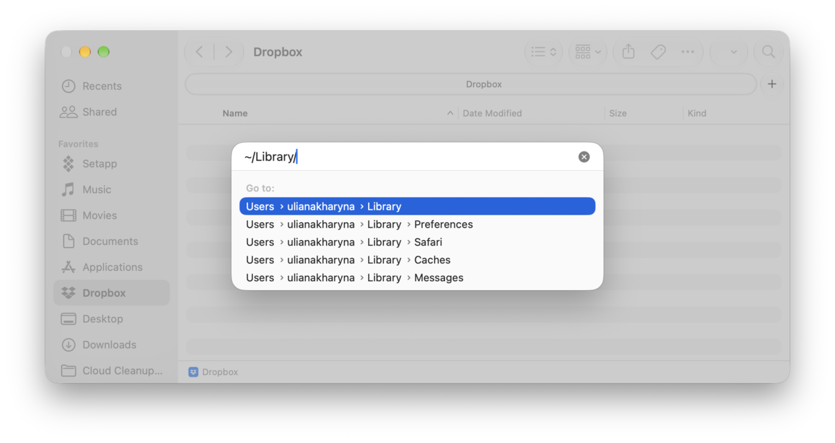Sort by the Date Modified column header
This screenshot has height=443, width=835.
coord(492,113)
